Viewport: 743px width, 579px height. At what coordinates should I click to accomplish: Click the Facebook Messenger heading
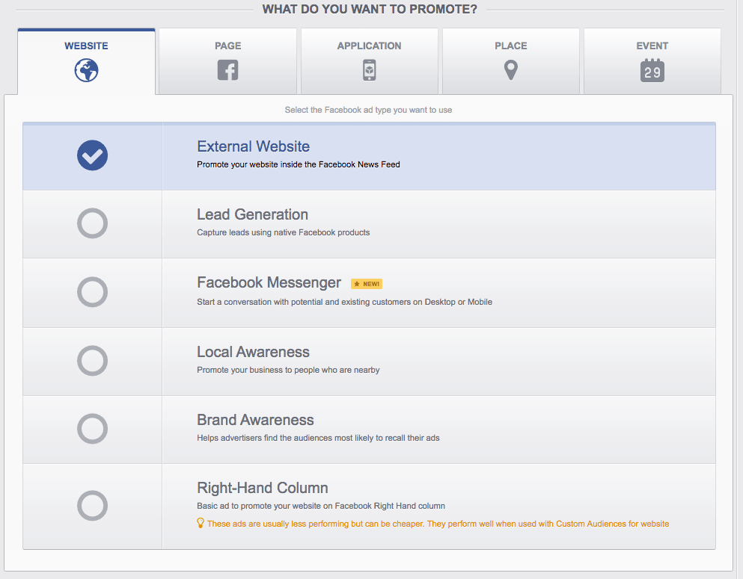(x=269, y=283)
